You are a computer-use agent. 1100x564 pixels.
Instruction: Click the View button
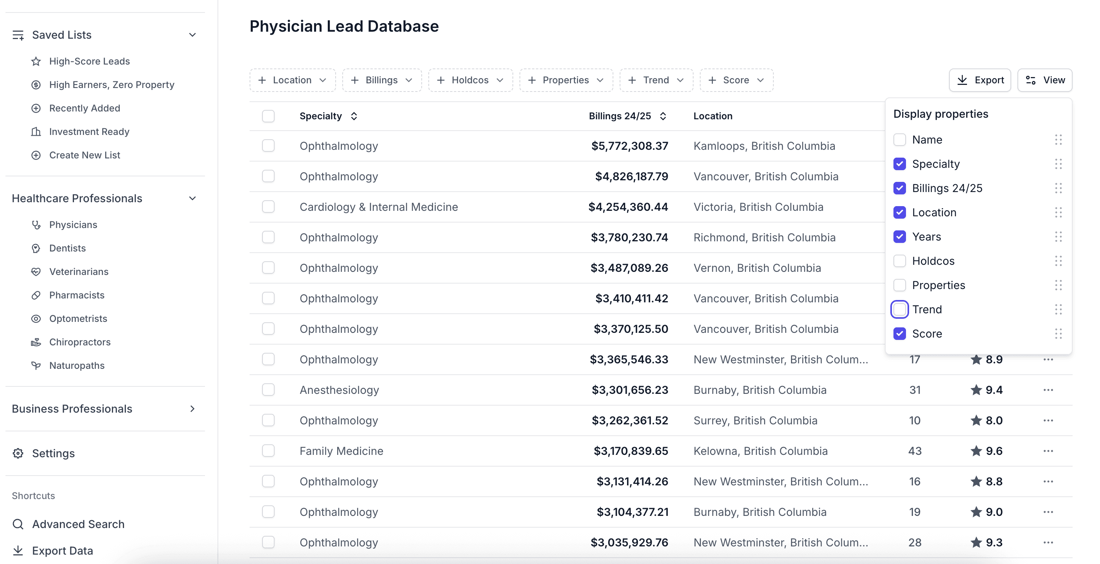click(1044, 80)
